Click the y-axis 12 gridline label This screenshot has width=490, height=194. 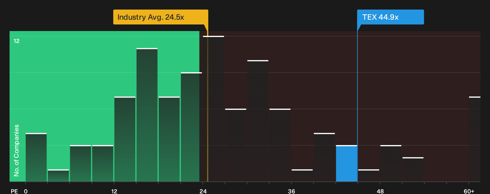pyautogui.click(x=16, y=41)
